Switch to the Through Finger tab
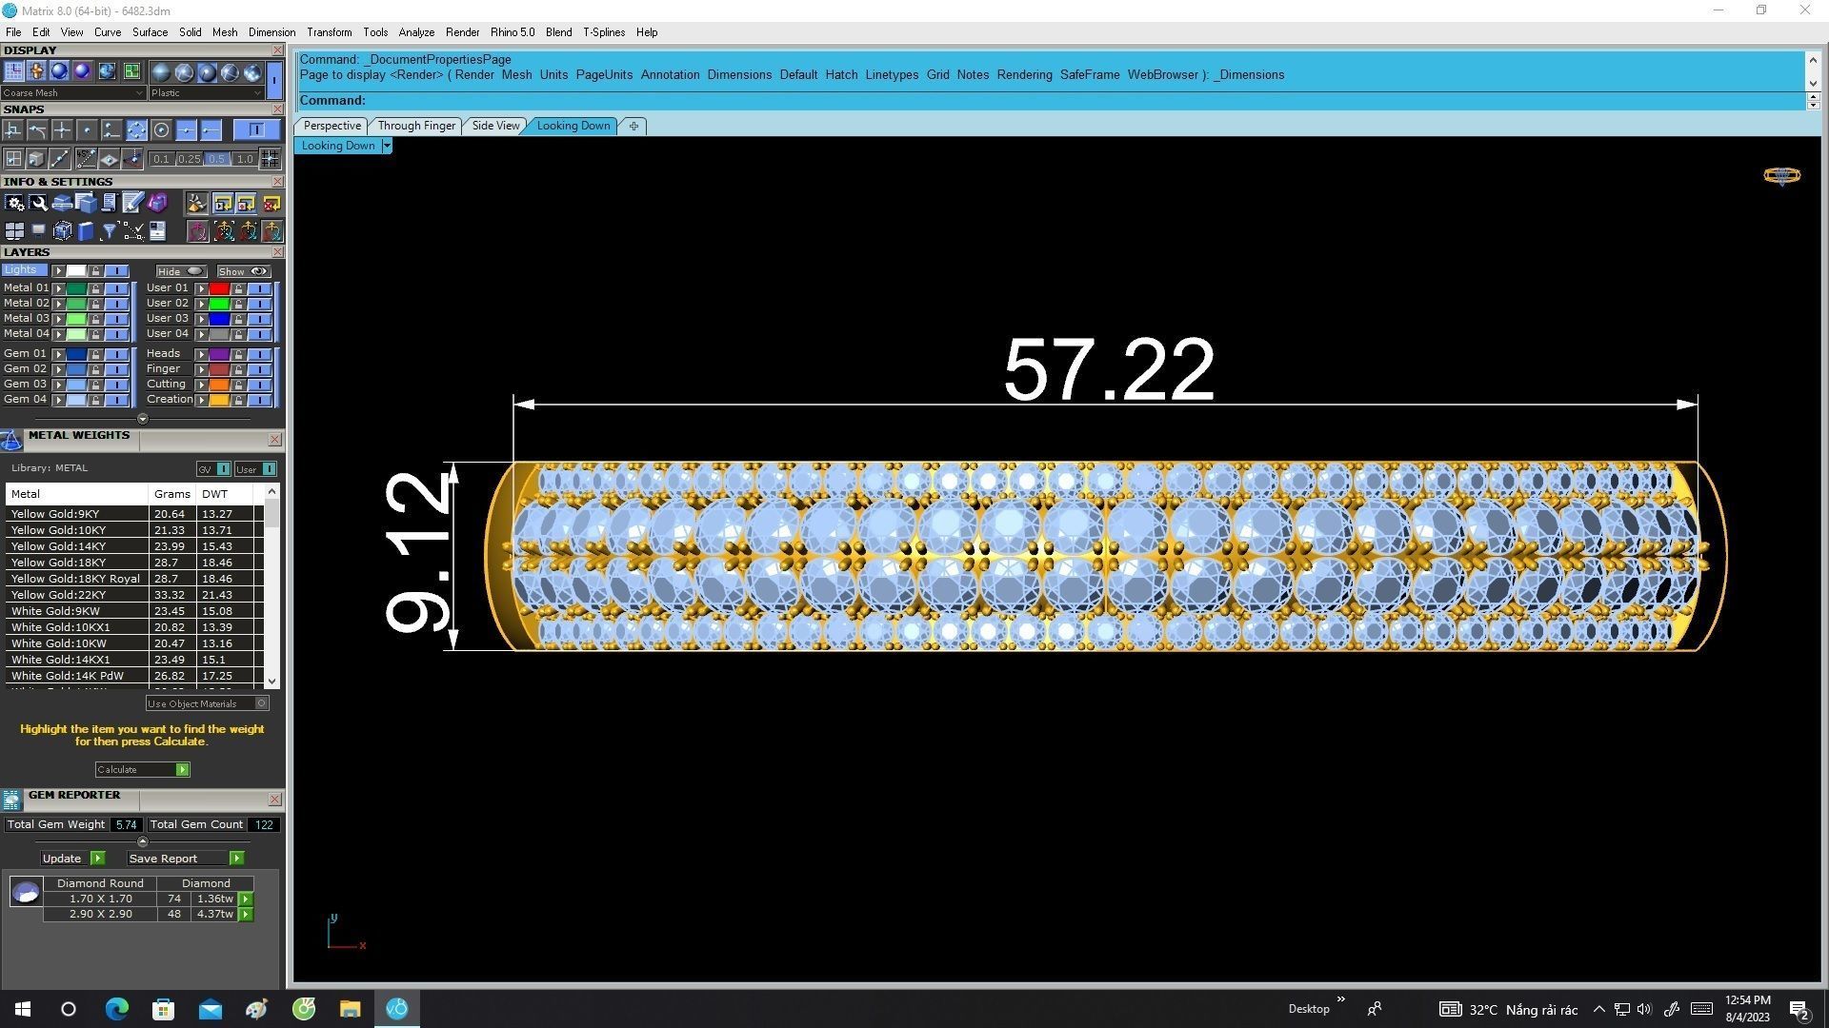 pos(416,126)
